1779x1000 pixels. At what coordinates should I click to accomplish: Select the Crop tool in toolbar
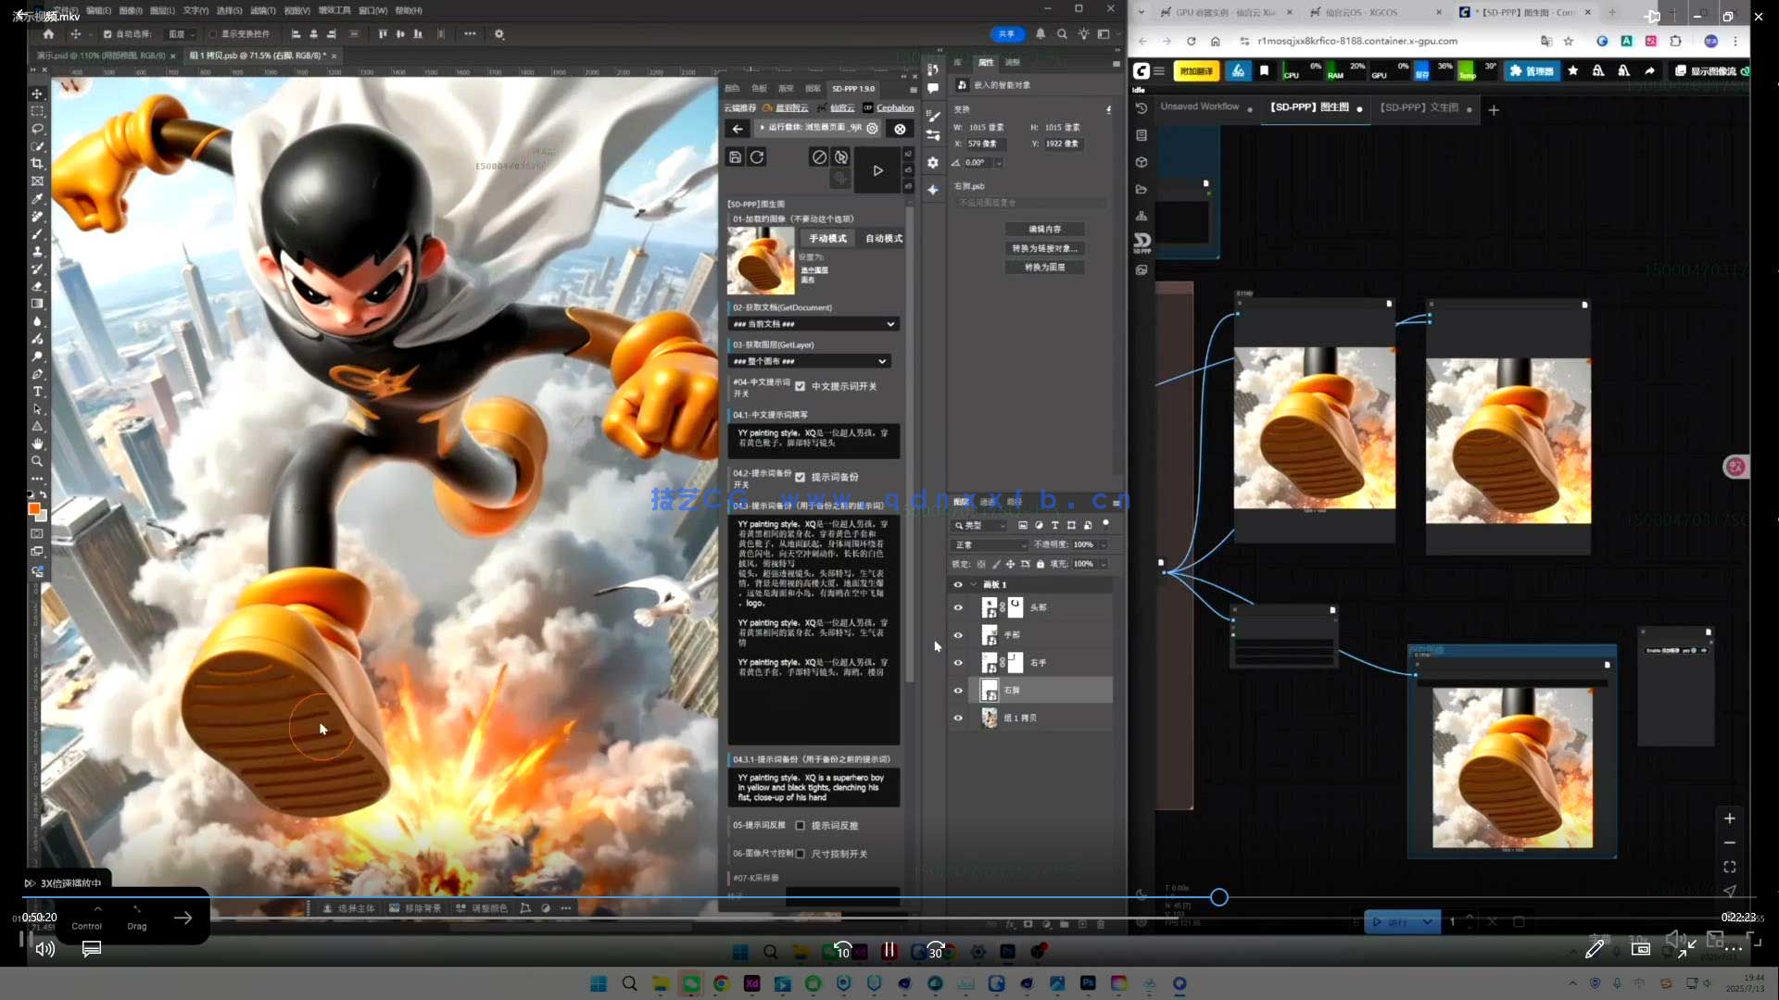(x=37, y=164)
